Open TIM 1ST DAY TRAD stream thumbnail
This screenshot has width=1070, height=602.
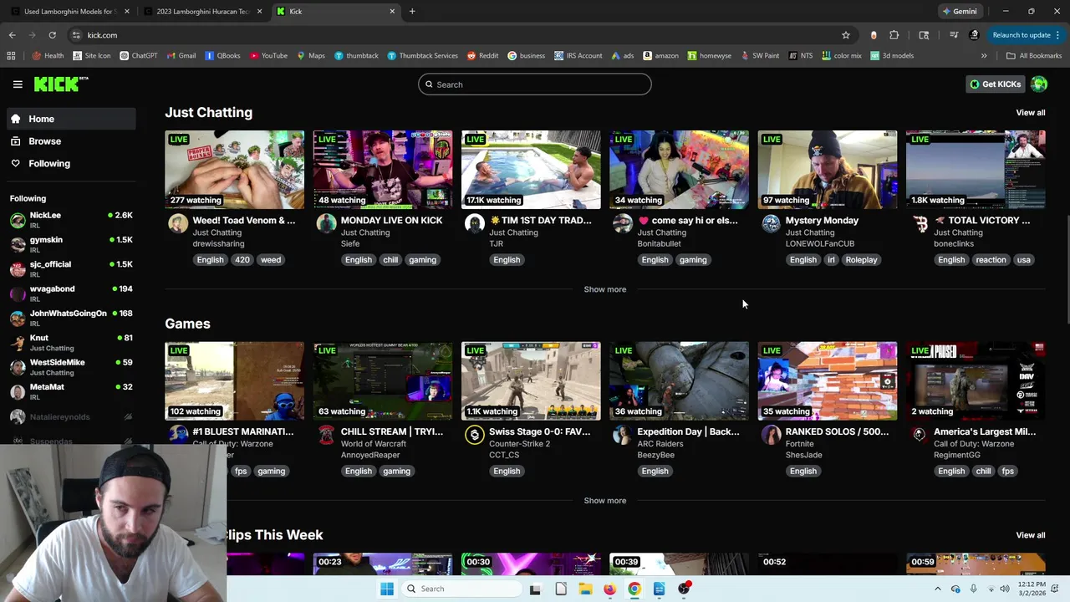pos(531,169)
